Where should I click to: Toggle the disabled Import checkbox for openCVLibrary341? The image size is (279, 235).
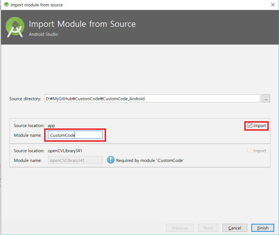click(250, 151)
